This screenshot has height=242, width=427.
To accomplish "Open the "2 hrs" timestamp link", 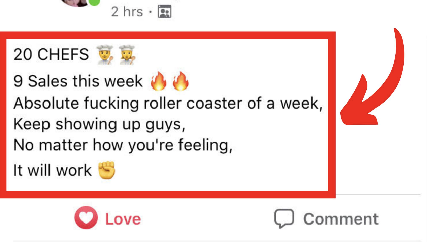I will (127, 12).
